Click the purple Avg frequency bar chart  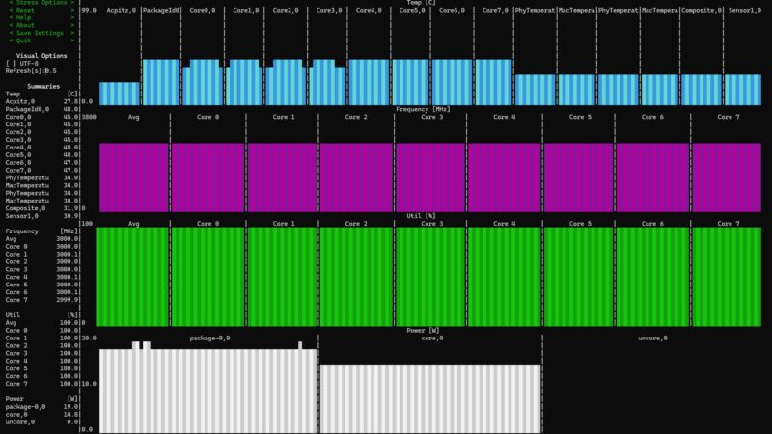pyautogui.click(x=134, y=177)
